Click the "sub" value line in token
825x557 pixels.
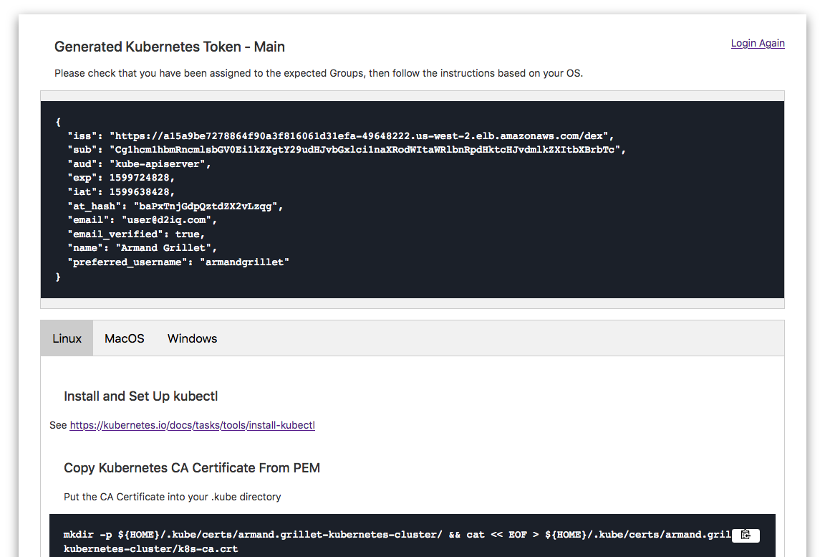(x=346, y=150)
